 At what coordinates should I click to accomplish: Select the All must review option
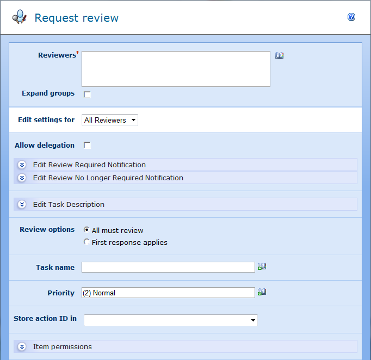tap(87, 230)
